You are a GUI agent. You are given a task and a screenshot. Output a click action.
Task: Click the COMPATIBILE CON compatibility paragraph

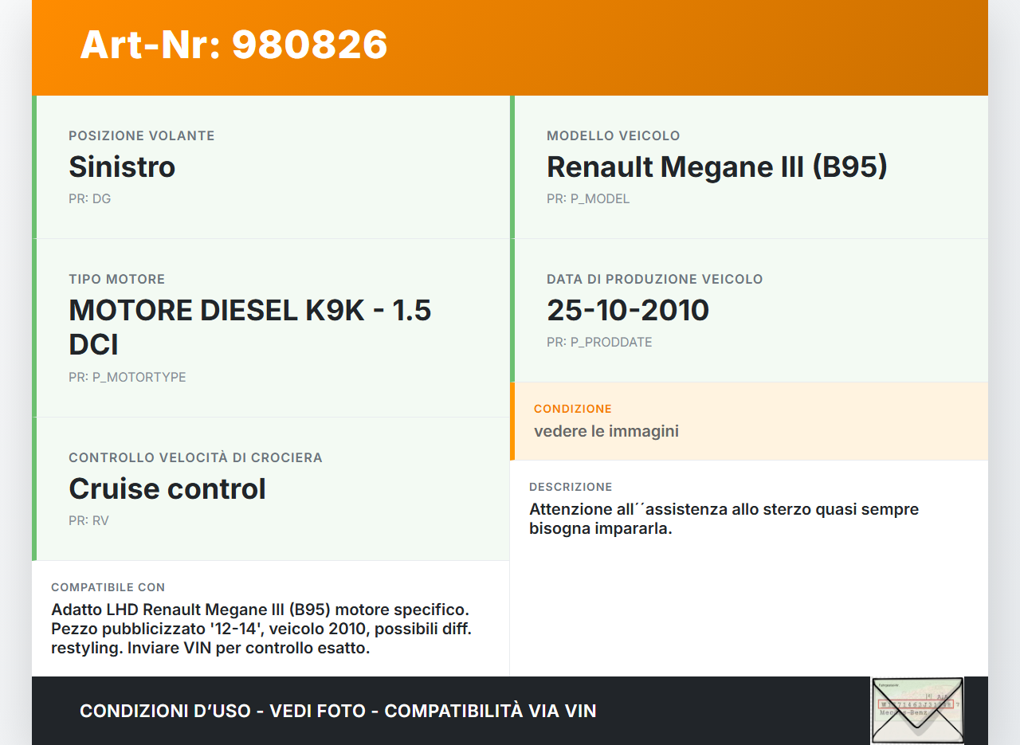pyautogui.click(x=261, y=629)
